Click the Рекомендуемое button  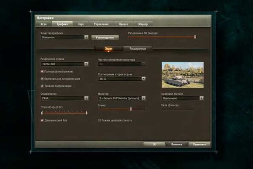click(x=105, y=38)
